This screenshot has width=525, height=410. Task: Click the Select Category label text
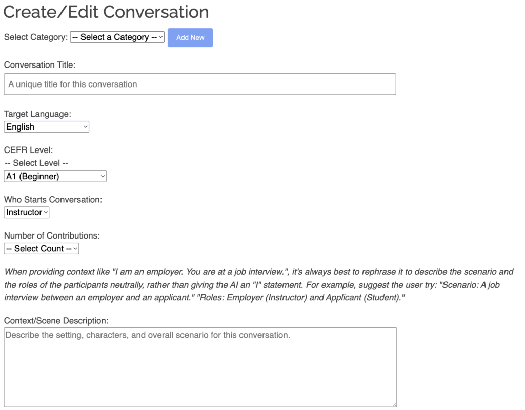pyautogui.click(x=36, y=37)
